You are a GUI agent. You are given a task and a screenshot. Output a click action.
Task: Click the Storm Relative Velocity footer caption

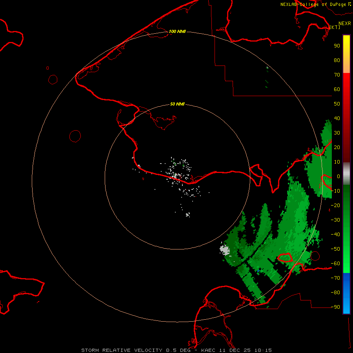coord(176,350)
